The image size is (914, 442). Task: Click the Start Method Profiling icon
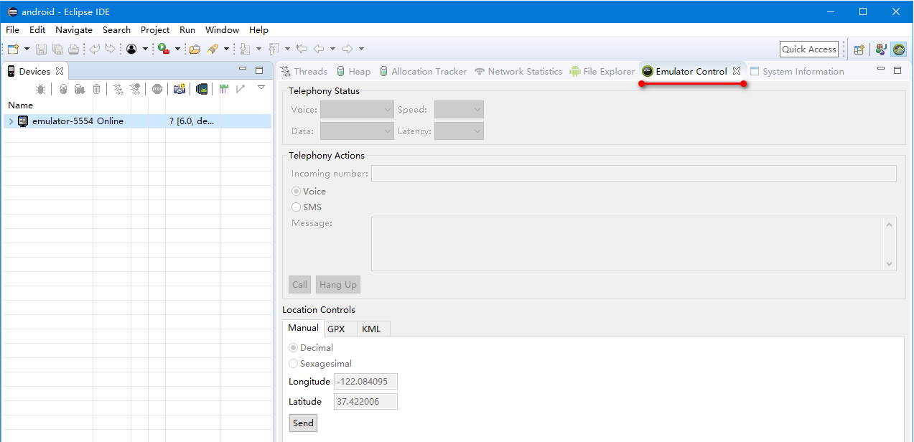point(135,89)
